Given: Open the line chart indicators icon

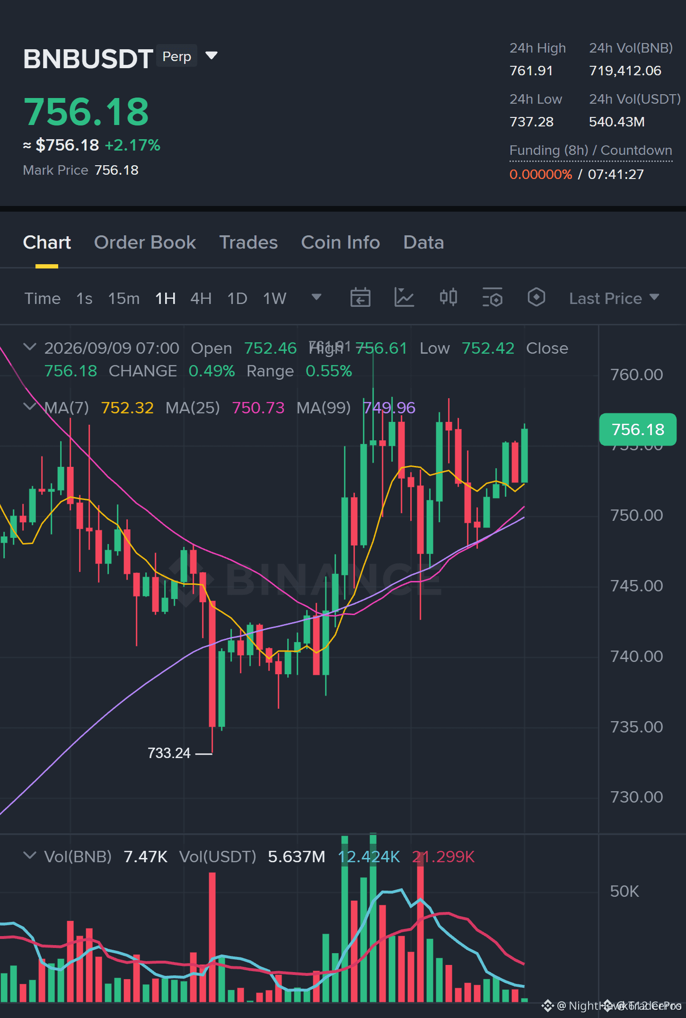Looking at the screenshot, I should pos(404,298).
